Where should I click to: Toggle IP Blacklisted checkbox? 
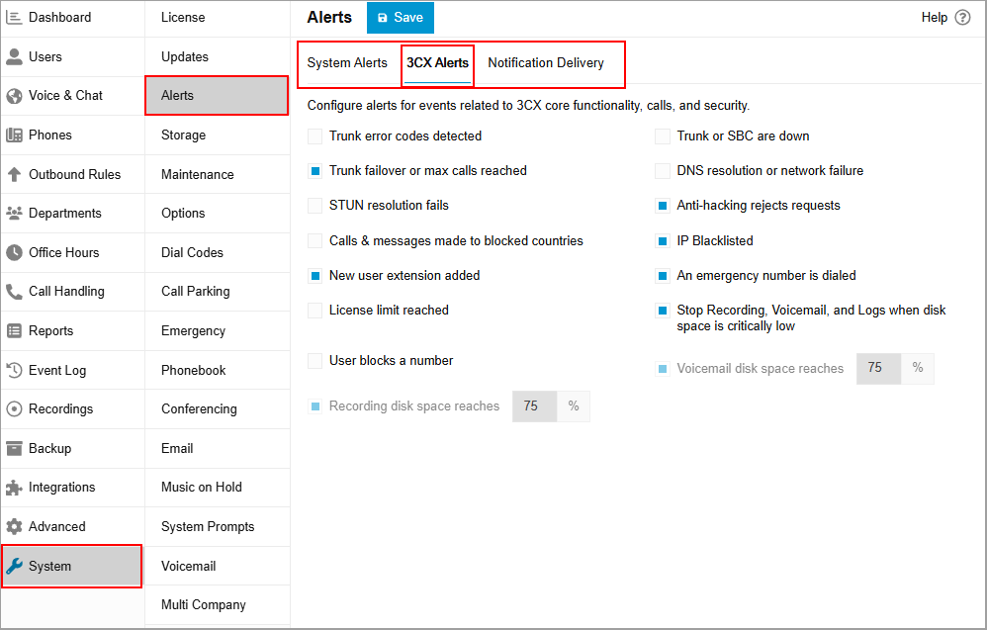coord(663,241)
